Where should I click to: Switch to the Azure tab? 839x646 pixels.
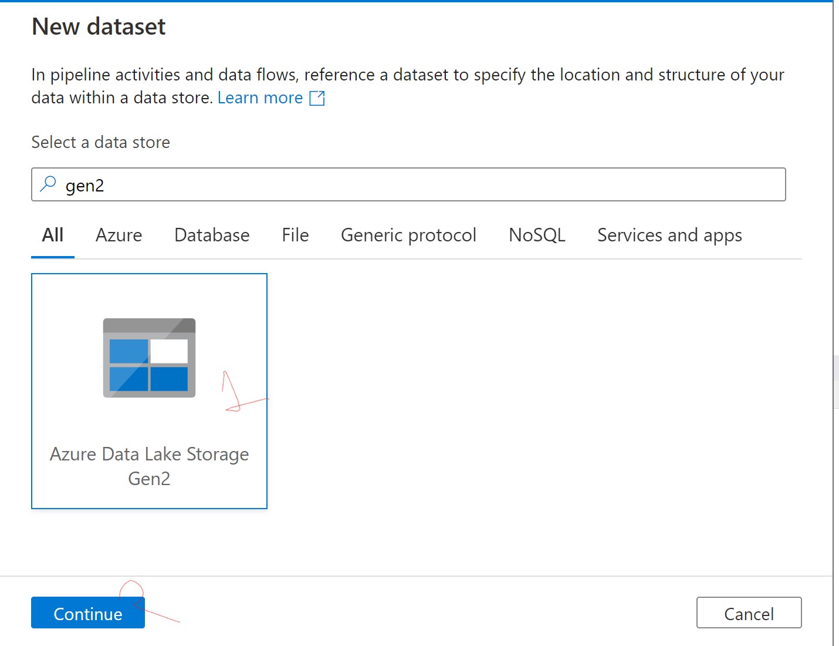pos(119,235)
